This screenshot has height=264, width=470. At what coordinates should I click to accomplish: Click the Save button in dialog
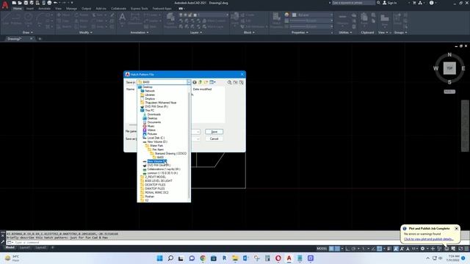tap(214, 132)
